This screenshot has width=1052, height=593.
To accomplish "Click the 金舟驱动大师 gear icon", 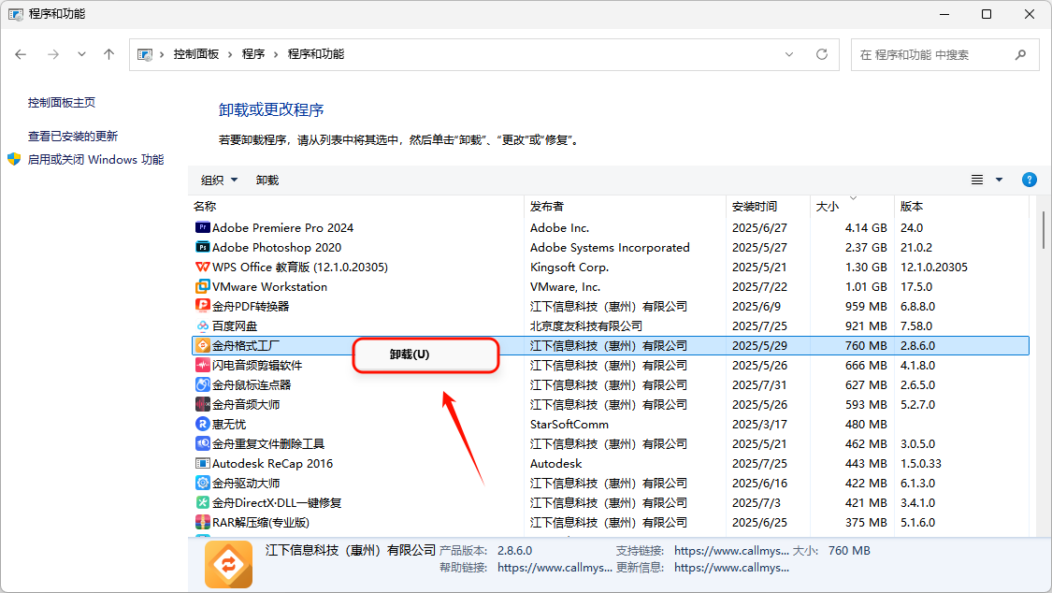I will point(202,483).
